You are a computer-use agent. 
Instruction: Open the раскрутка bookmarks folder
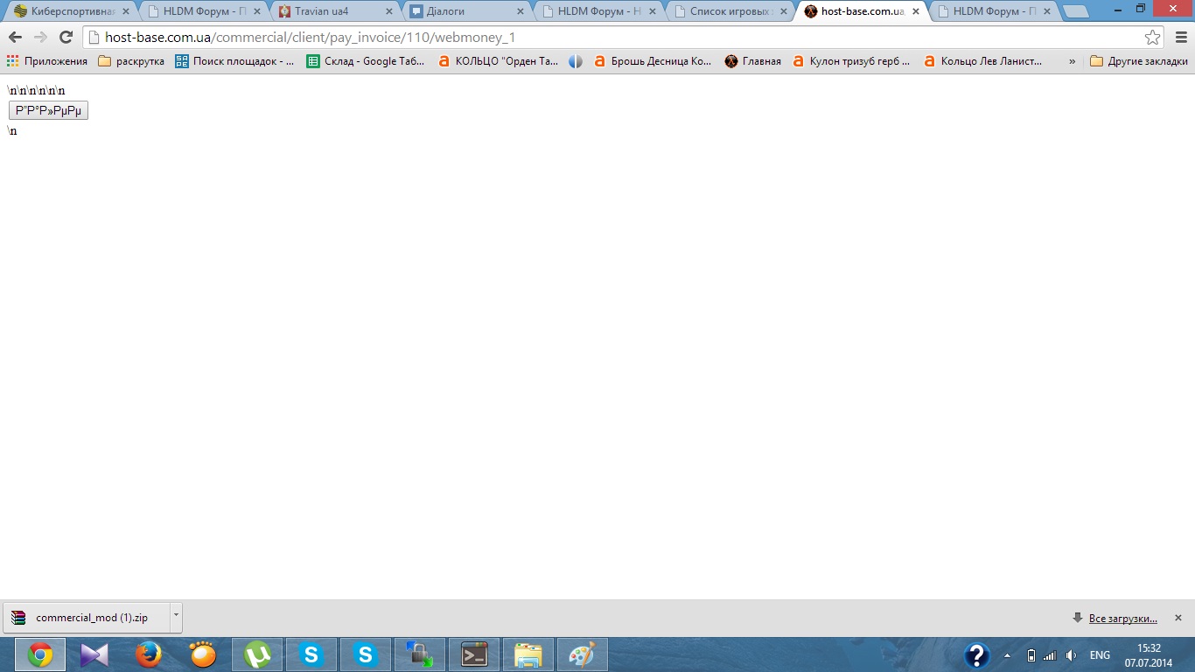(131, 61)
